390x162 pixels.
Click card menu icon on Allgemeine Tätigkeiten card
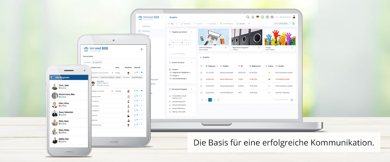click(x=259, y=48)
